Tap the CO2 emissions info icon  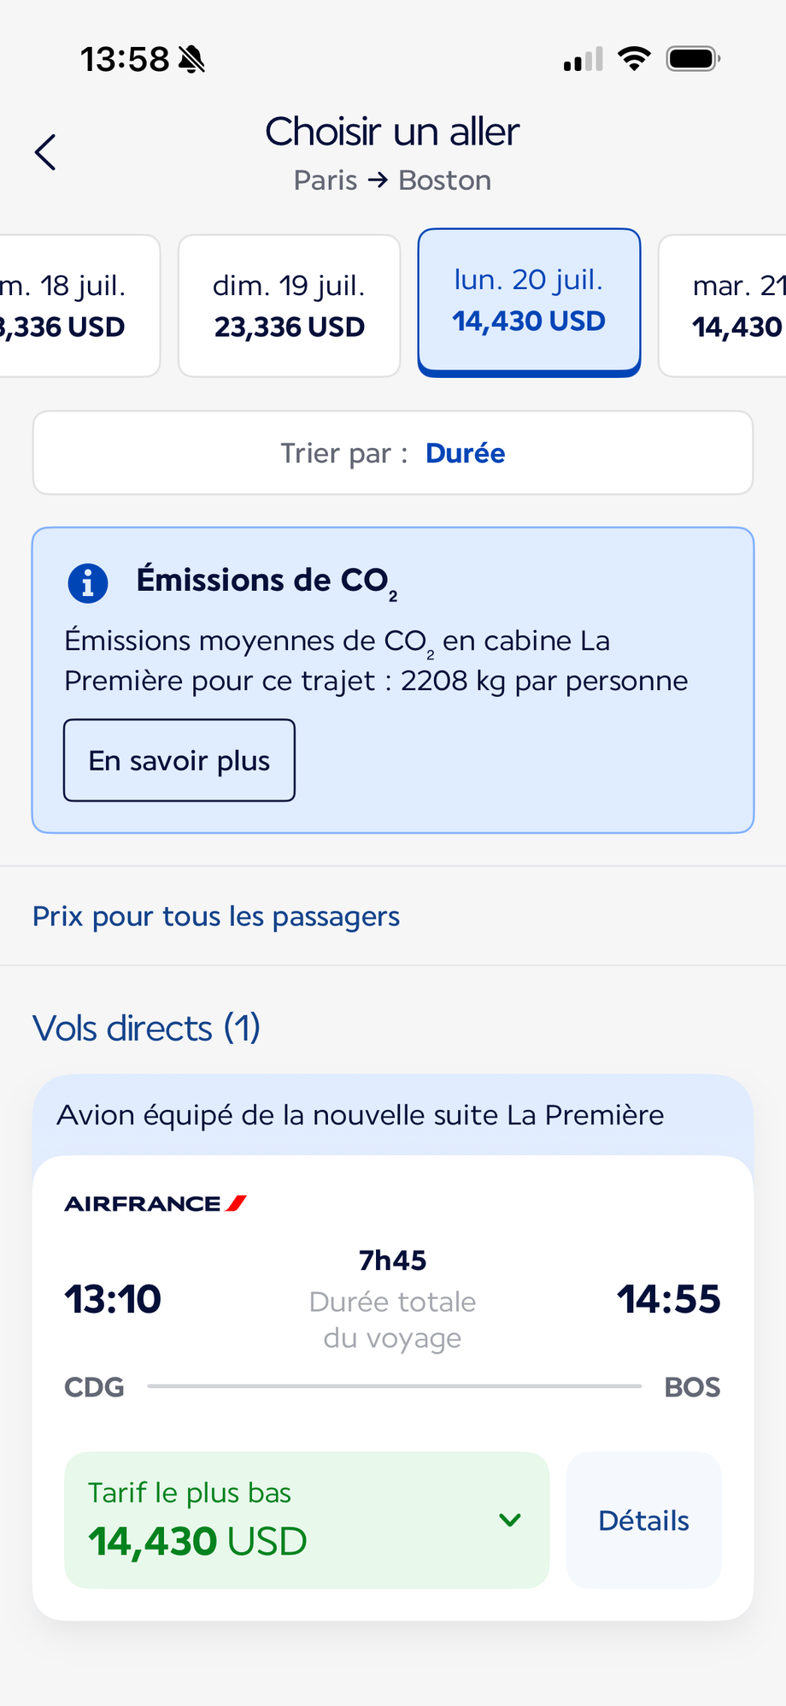87,583
